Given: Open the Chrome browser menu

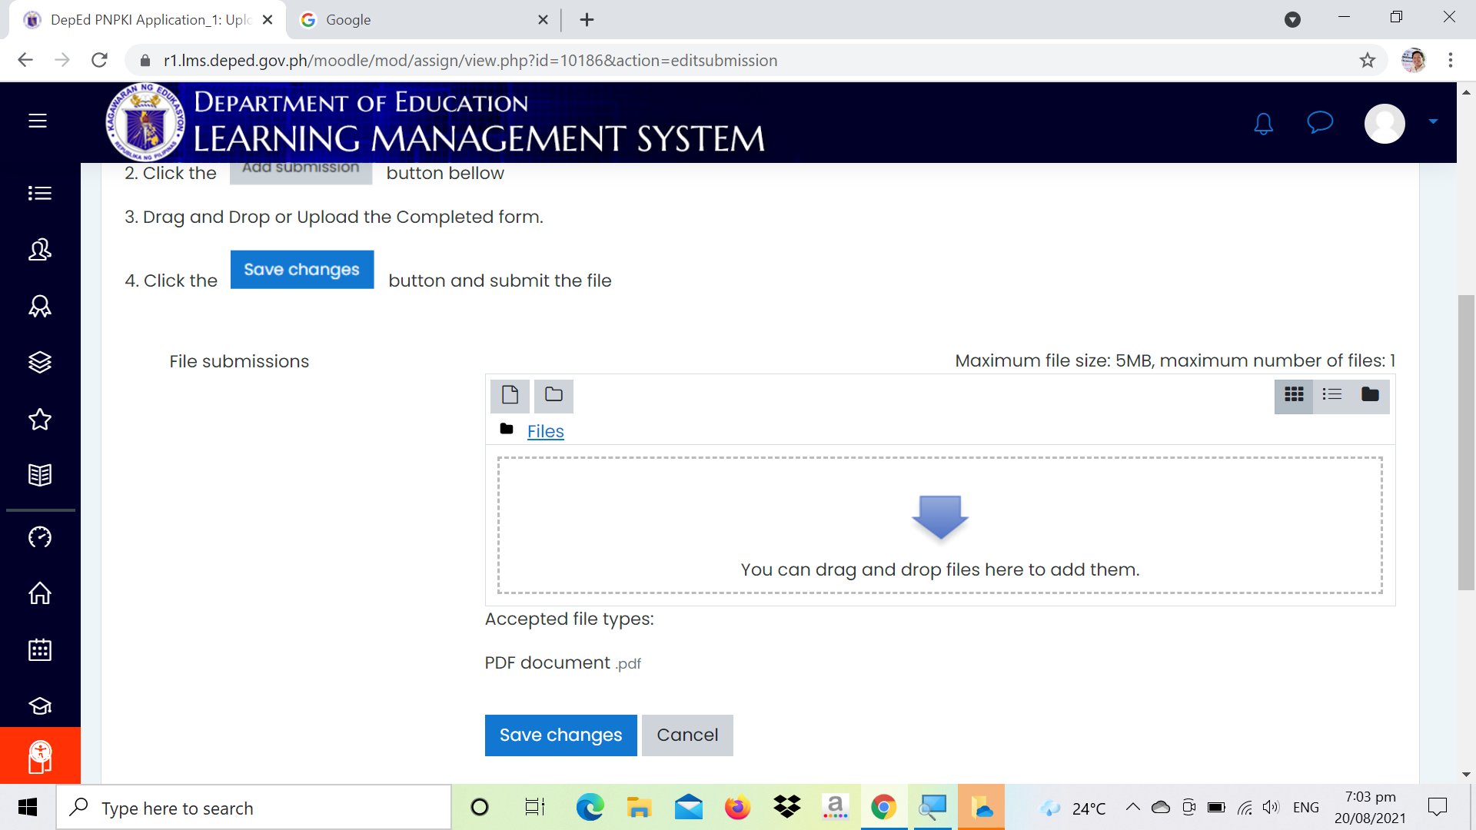Looking at the screenshot, I should pyautogui.click(x=1451, y=60).
